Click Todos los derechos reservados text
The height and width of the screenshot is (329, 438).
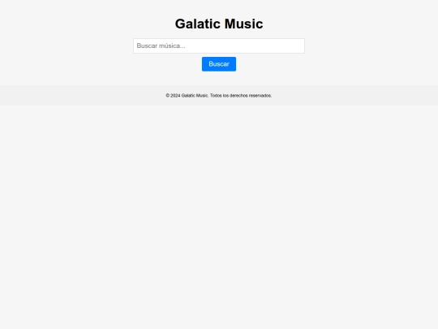(241, 96)
